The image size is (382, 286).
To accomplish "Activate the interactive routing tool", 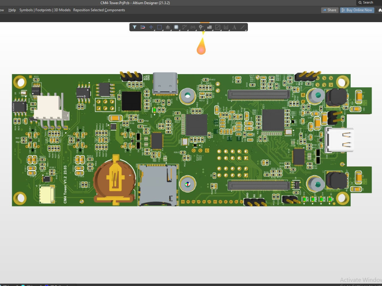I will point(185,27).
